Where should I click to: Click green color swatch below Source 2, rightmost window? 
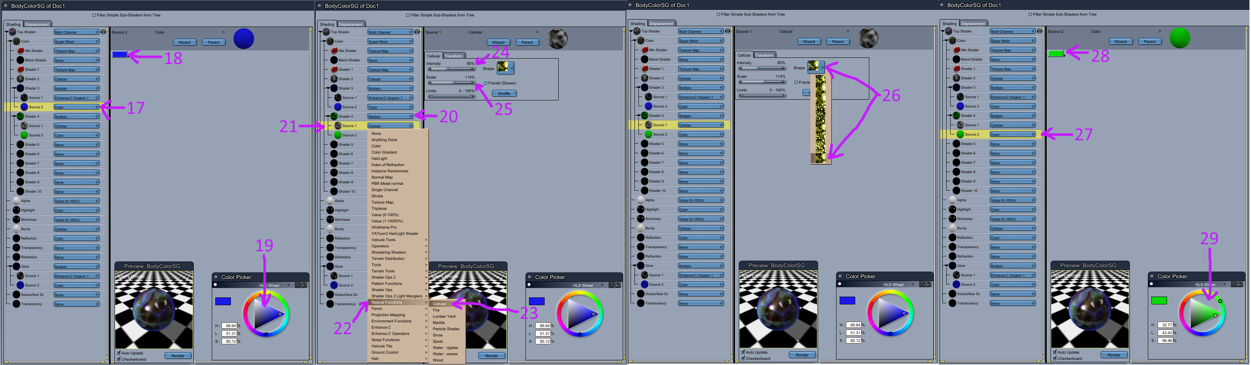(1056, 54)
